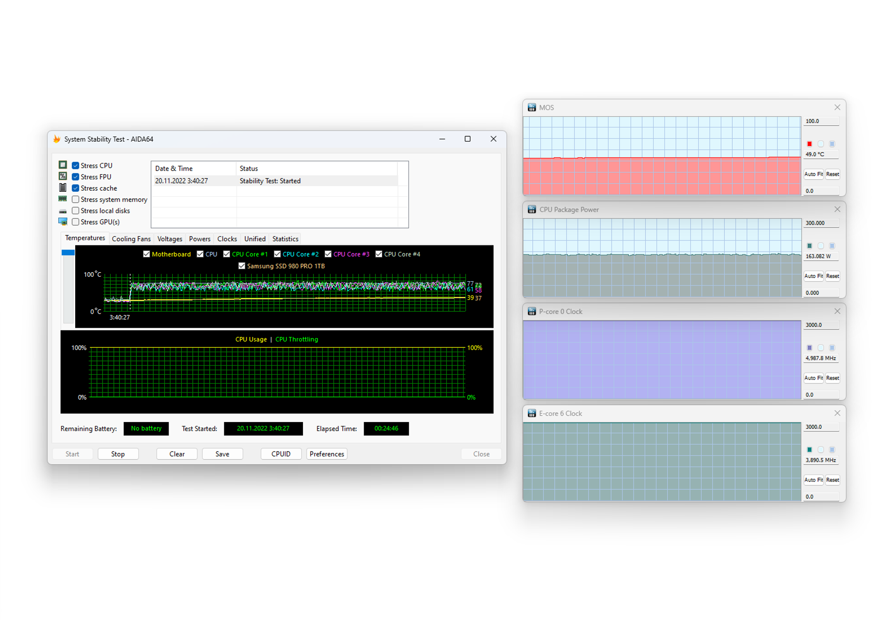The width and height of the screenshot is (875, 620).
Task: Switch to the Cooling Fans tab
Action: [131, 239]
